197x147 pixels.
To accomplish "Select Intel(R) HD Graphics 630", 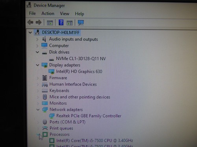I will 79,71.
